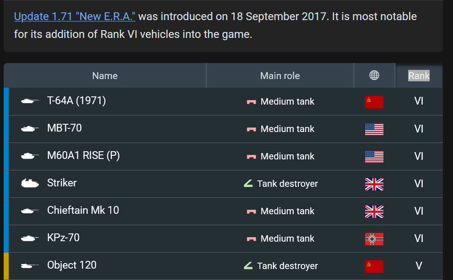Click the yellow color bar beside Object 120

pos(6,266)
